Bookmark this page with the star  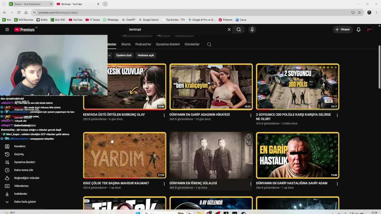359,12
